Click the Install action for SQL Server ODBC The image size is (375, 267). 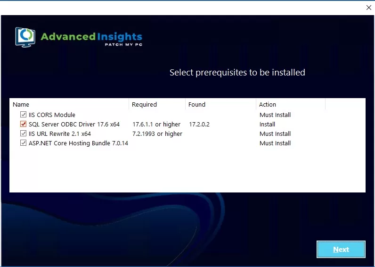pyautogui.click(x=268, y=124)
